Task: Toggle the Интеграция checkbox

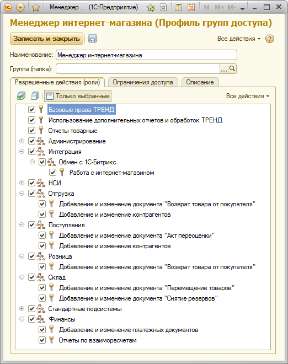Action: coord(31,151)
